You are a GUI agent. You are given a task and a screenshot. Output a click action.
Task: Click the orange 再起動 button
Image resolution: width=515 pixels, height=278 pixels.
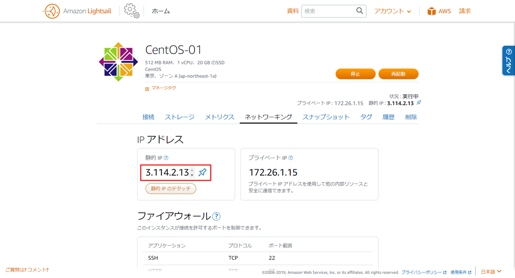click(x=398, y=74)
